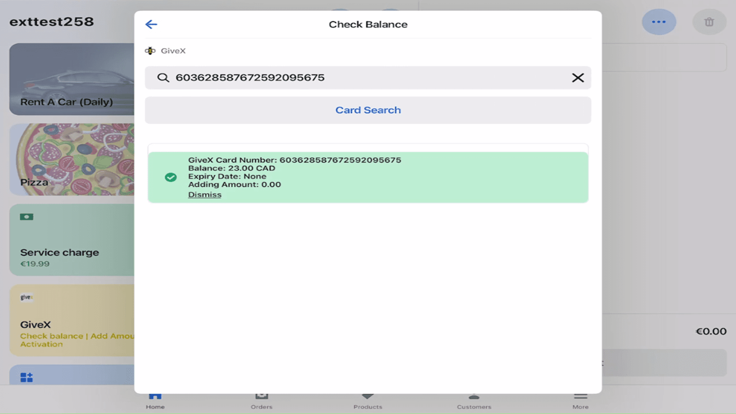
Task: Click the GiveX bee logo icon
Action: tap(150, 51)
